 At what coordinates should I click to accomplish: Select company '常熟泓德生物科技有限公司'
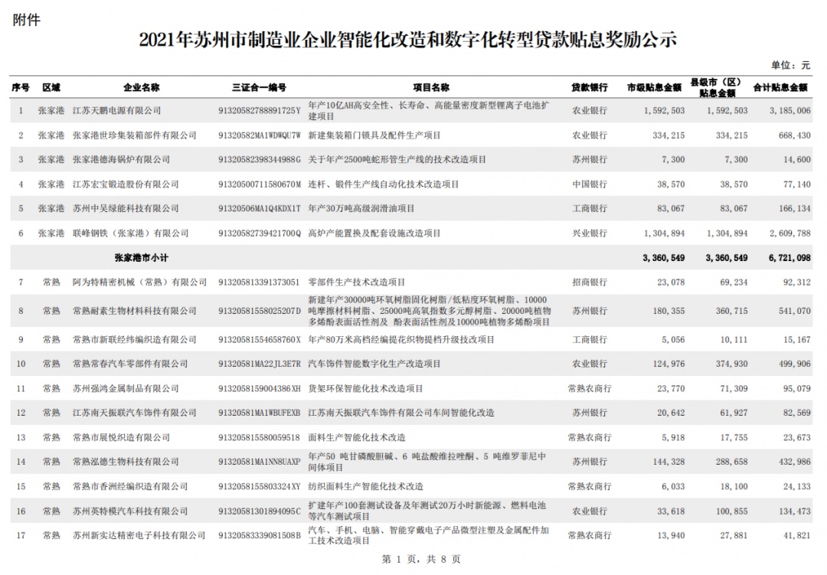point(126,462)
